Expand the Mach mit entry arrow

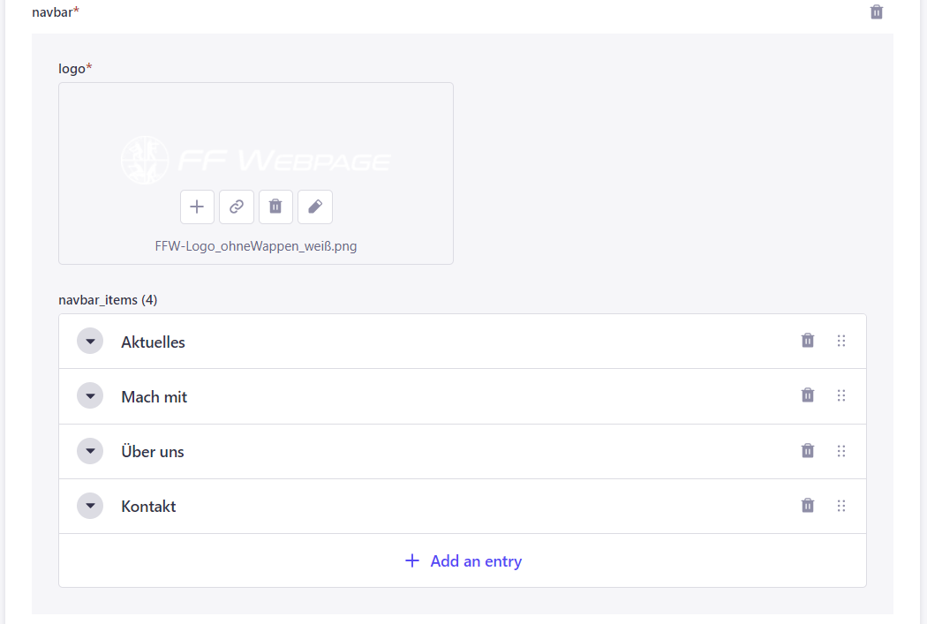(90, 396)
